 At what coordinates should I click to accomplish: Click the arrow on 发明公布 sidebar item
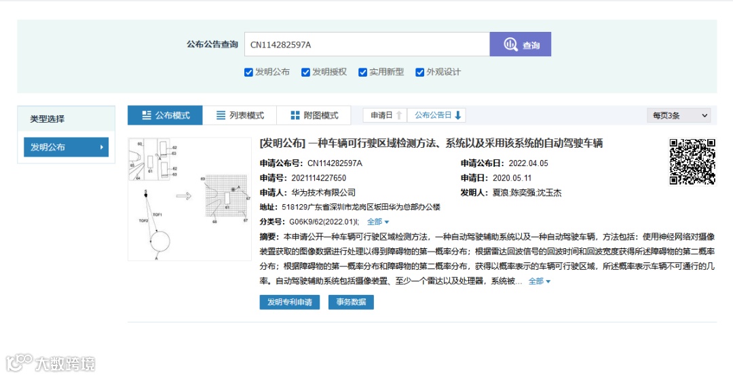pyautogui.click(x=101, y=147)
